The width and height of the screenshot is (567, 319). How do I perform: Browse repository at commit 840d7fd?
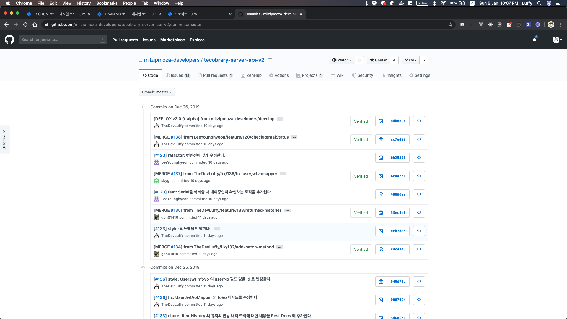pos(419,281)
